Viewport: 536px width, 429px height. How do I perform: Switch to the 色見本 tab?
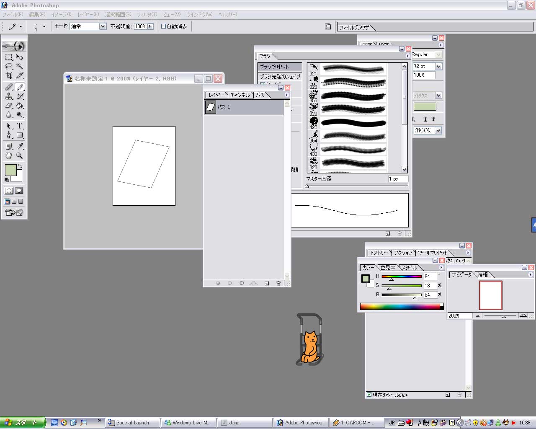click(388, 267)
